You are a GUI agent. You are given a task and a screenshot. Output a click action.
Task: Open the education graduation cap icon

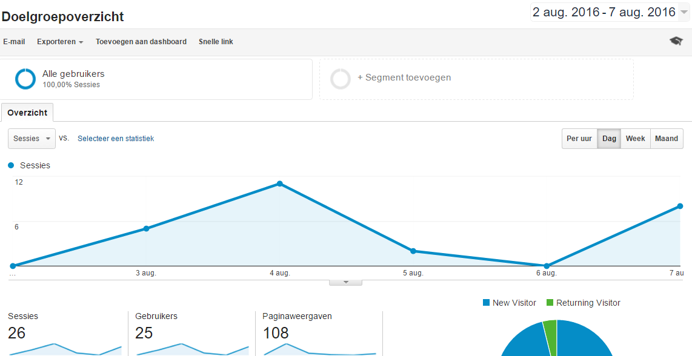(676, 41)
